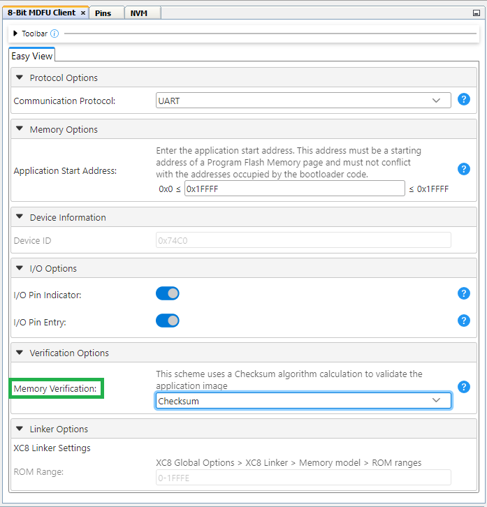Click help icon for Communication Protocol

pos(463,100)
